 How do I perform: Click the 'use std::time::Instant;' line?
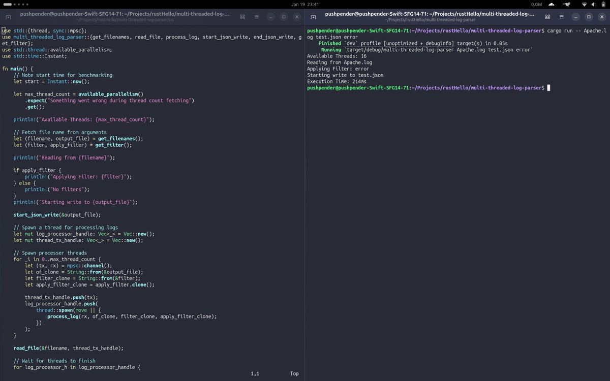point(36,56)
